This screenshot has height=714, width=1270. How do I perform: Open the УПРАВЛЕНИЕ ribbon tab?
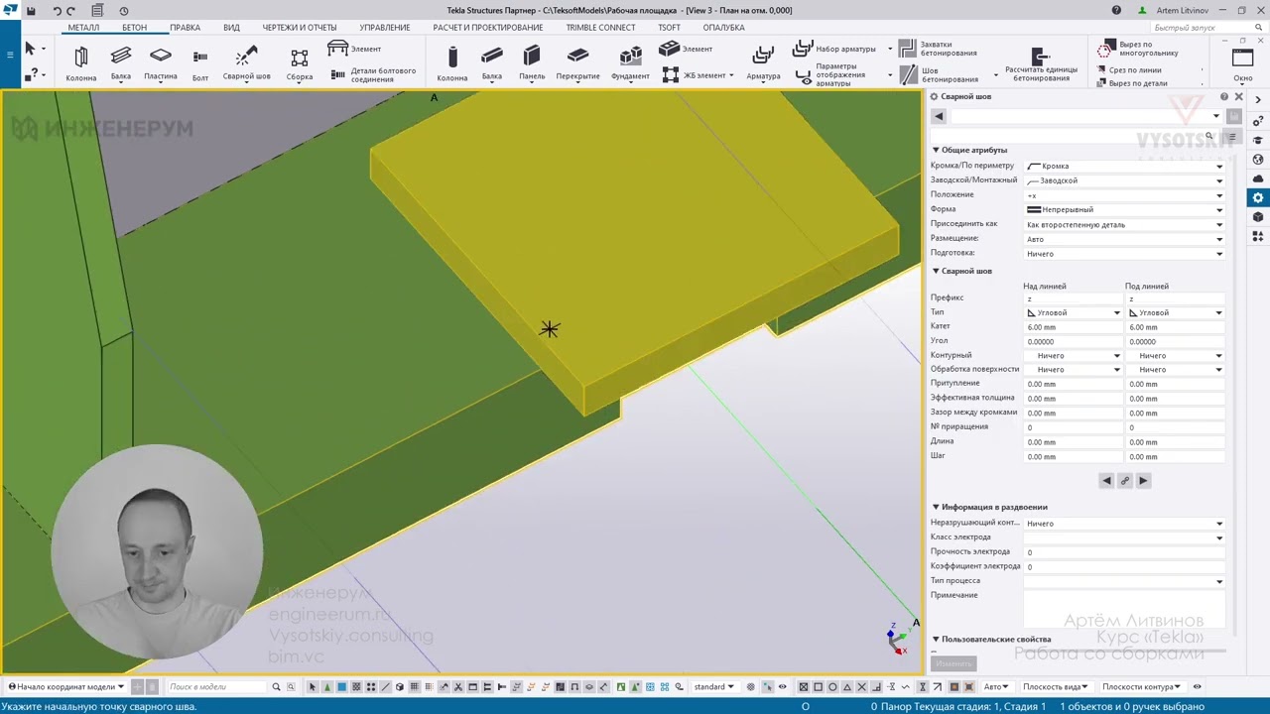pyautogui.click(x=385, y=28)
